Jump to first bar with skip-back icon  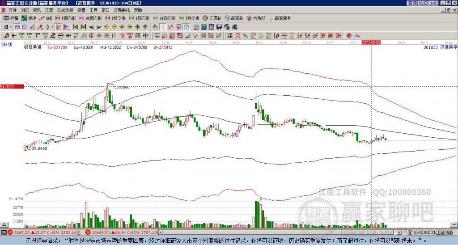click(75, 27)
